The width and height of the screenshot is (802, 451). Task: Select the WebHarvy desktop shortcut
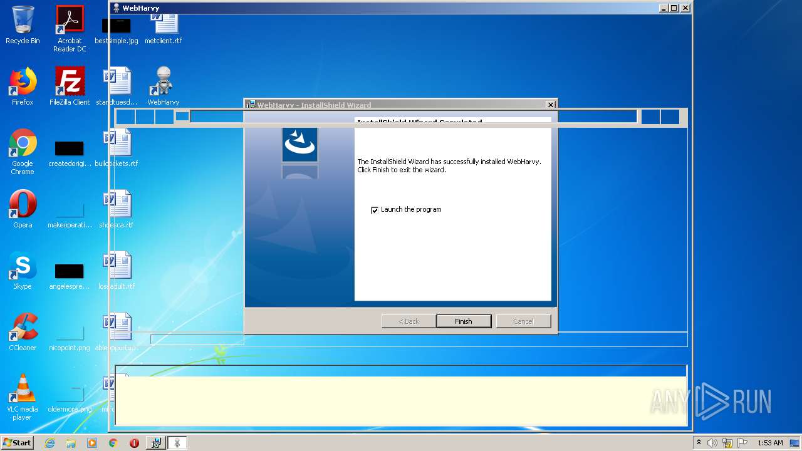point(164,86)
